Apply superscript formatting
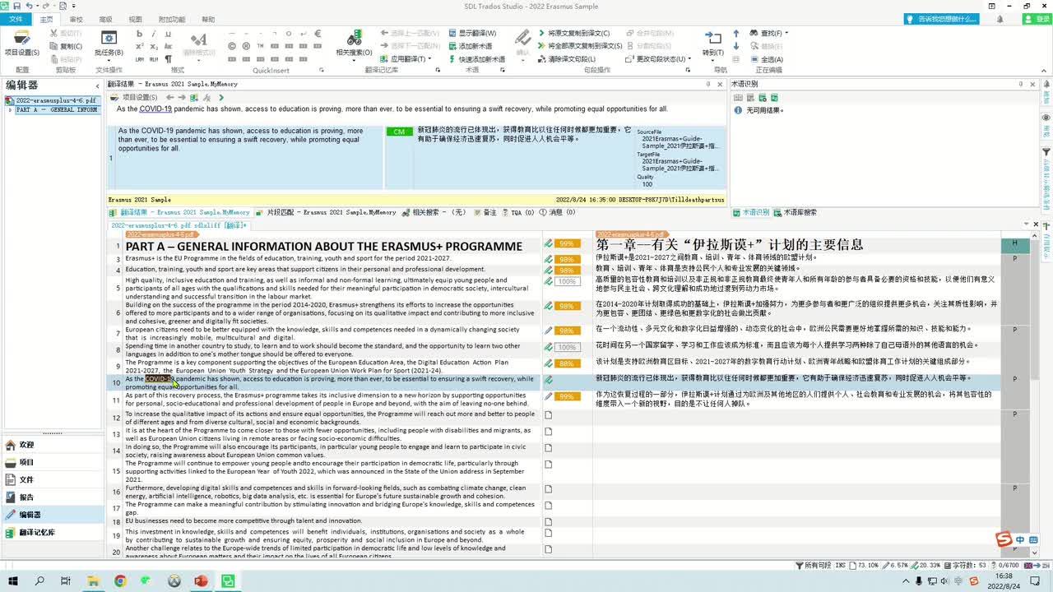 click(x=140, y=47)
